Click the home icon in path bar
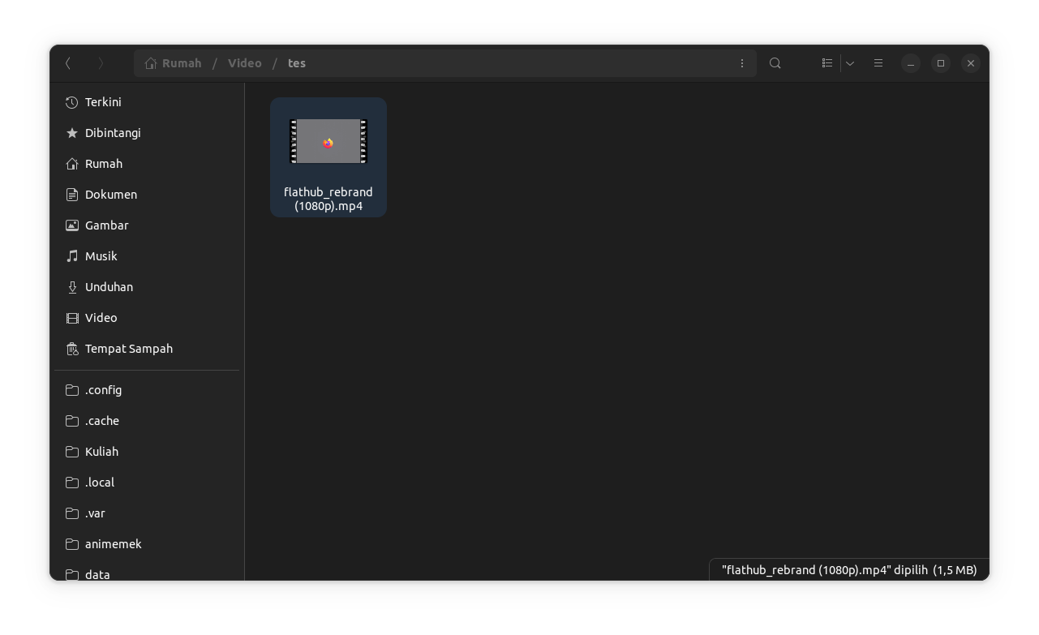The width and height of the screenshot is (1039, 635). [151, 63]
